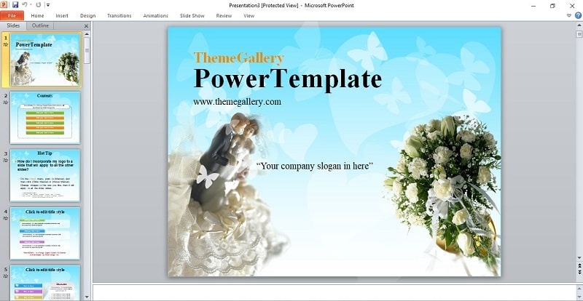The width and height of the screenshot is (583, 301).
Task: Click the PowerTemplate title text on slide
Action: [x=287, y=79]
